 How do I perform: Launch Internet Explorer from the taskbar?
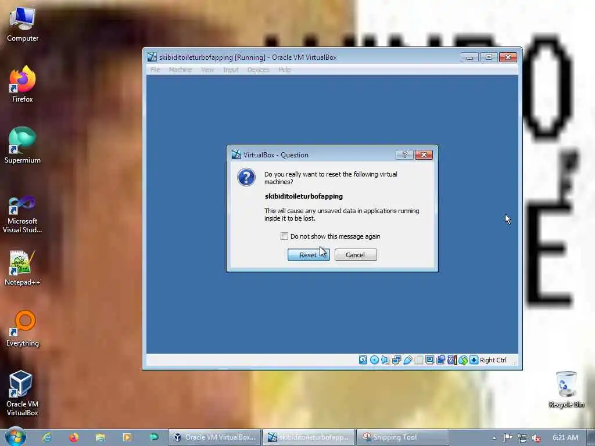pos(47,437)
